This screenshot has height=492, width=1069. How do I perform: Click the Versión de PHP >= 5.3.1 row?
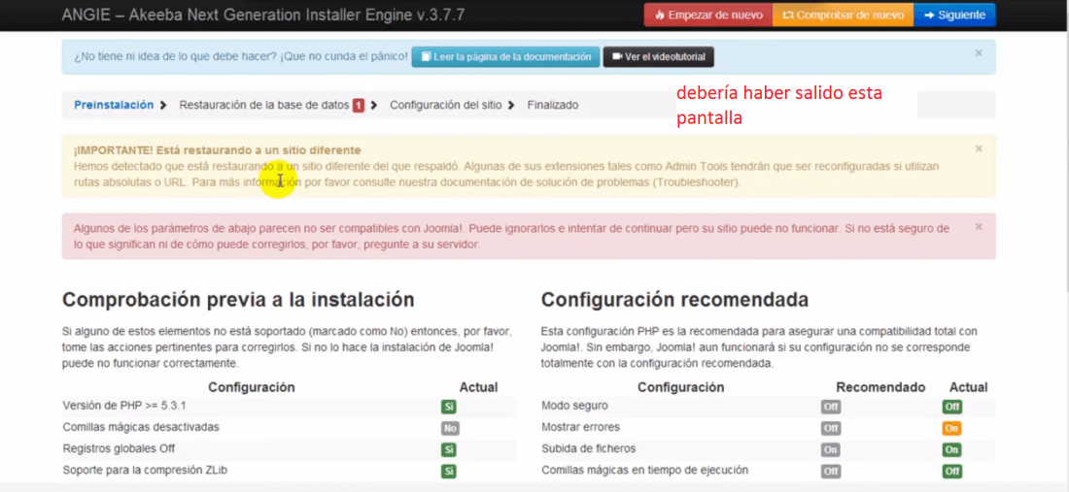[290, 407]
